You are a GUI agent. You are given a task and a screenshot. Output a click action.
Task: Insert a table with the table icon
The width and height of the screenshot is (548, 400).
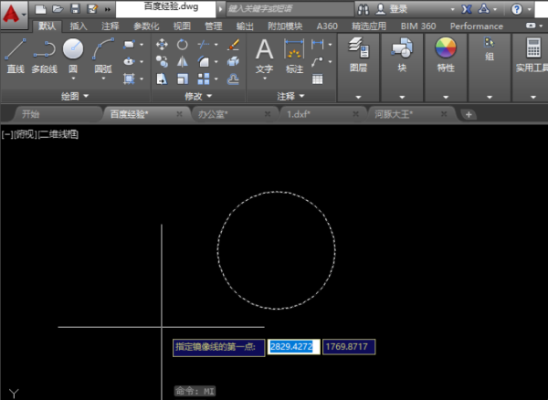click(317, 79)
